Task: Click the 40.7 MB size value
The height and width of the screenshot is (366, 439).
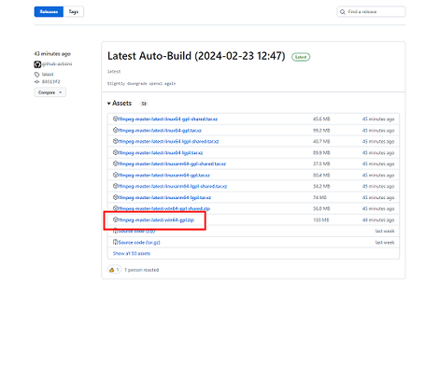Action: [x=321, y=142]
